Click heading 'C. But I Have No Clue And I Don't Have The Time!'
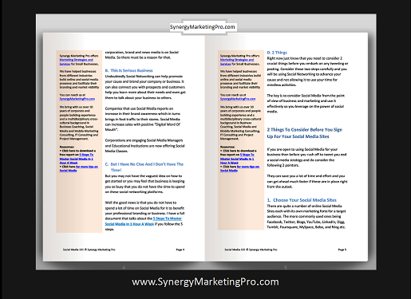Image resolution: width=411 pixels, height=299 pixels. click(144, 167)
